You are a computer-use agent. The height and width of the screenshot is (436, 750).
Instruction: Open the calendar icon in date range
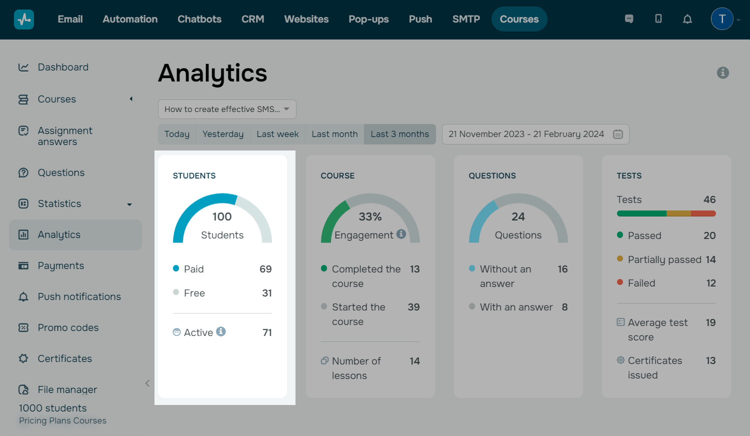click(618, 134)
